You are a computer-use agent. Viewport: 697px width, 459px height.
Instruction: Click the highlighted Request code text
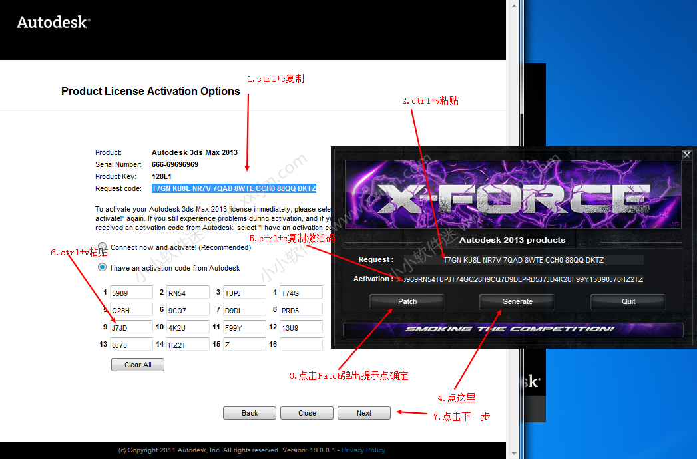234,188
